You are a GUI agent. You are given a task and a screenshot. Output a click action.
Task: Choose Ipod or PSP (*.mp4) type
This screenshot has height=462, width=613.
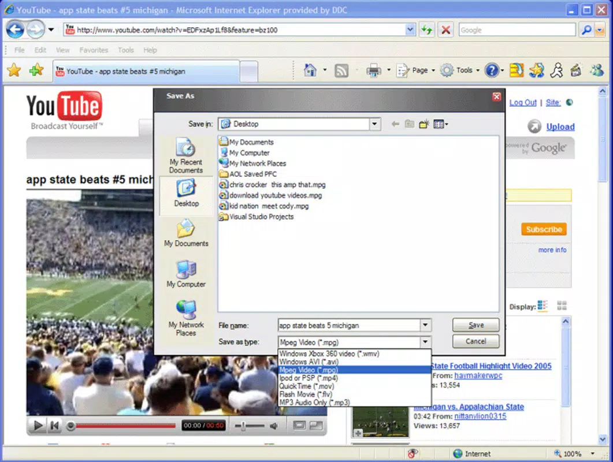354,378
